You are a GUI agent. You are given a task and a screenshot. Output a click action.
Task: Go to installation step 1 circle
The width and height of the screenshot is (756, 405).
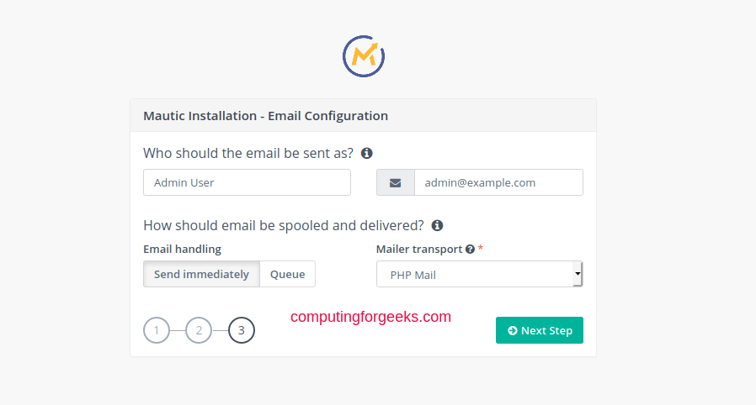(157, 330)
